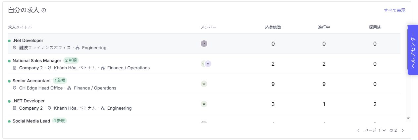Click the building icon beside Company 2 under National Sales Manager
Image resolution: width=418 pixels, height=140 pixels.
tap(15, 68)
